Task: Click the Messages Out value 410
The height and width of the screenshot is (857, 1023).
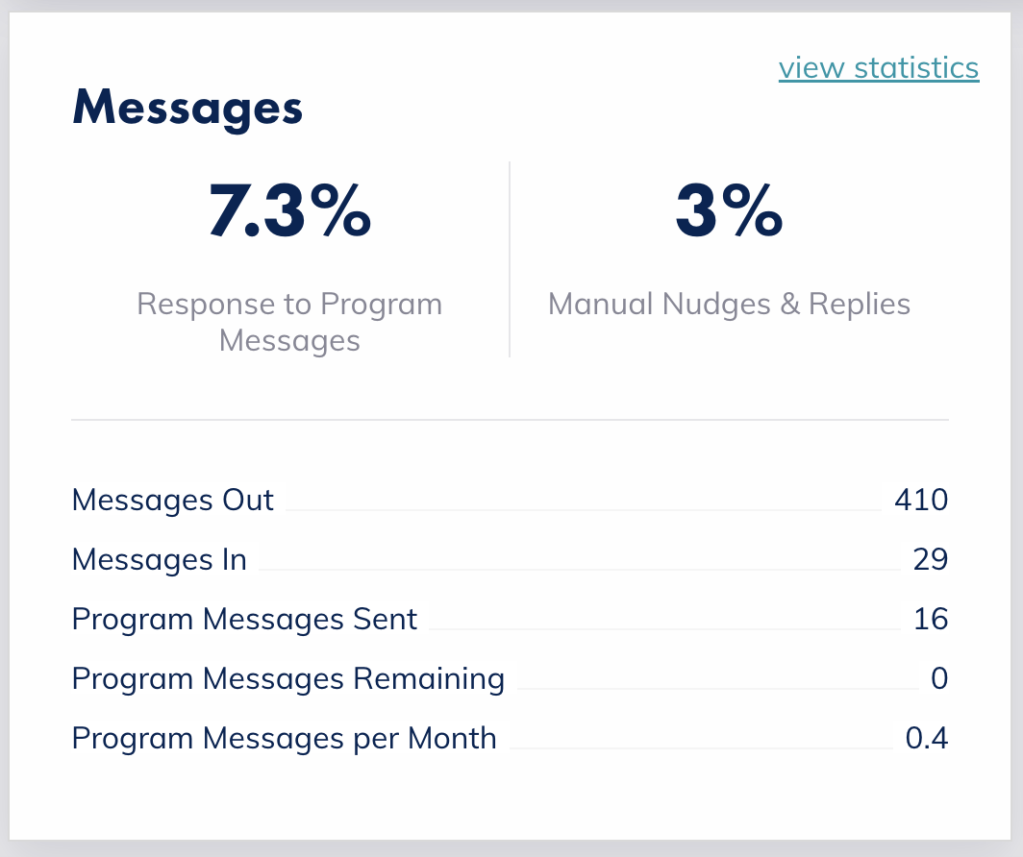Action: coord(923,500)
